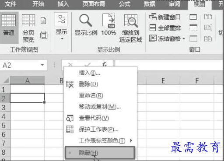Viewport: 224px width, 161px height.
Task: Switch to the Home (开始) tab
Action: (x=38, y=4)
